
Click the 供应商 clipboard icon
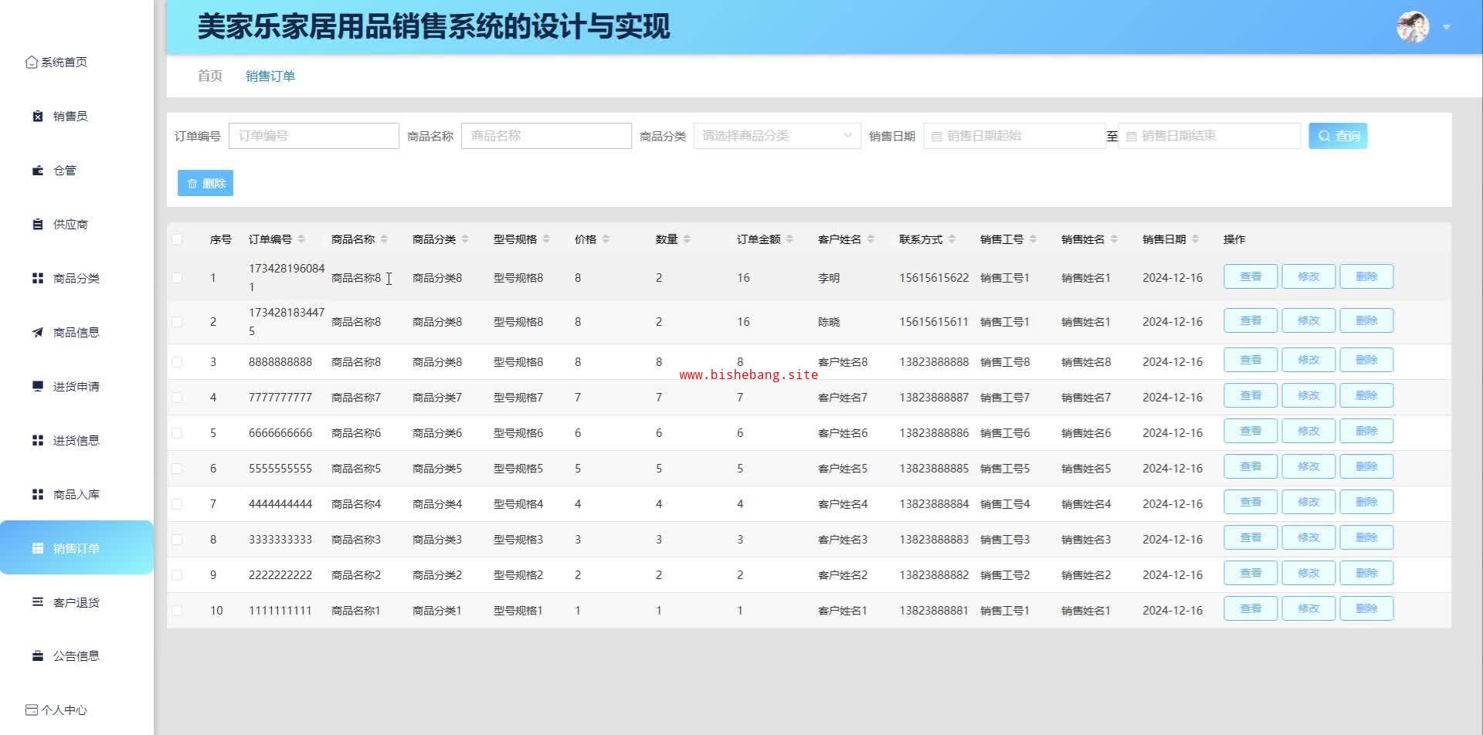pos(37,224)
